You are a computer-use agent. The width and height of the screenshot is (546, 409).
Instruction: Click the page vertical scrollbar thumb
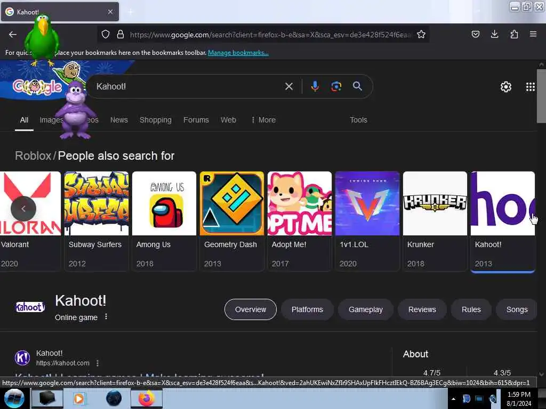pos(541,96)
